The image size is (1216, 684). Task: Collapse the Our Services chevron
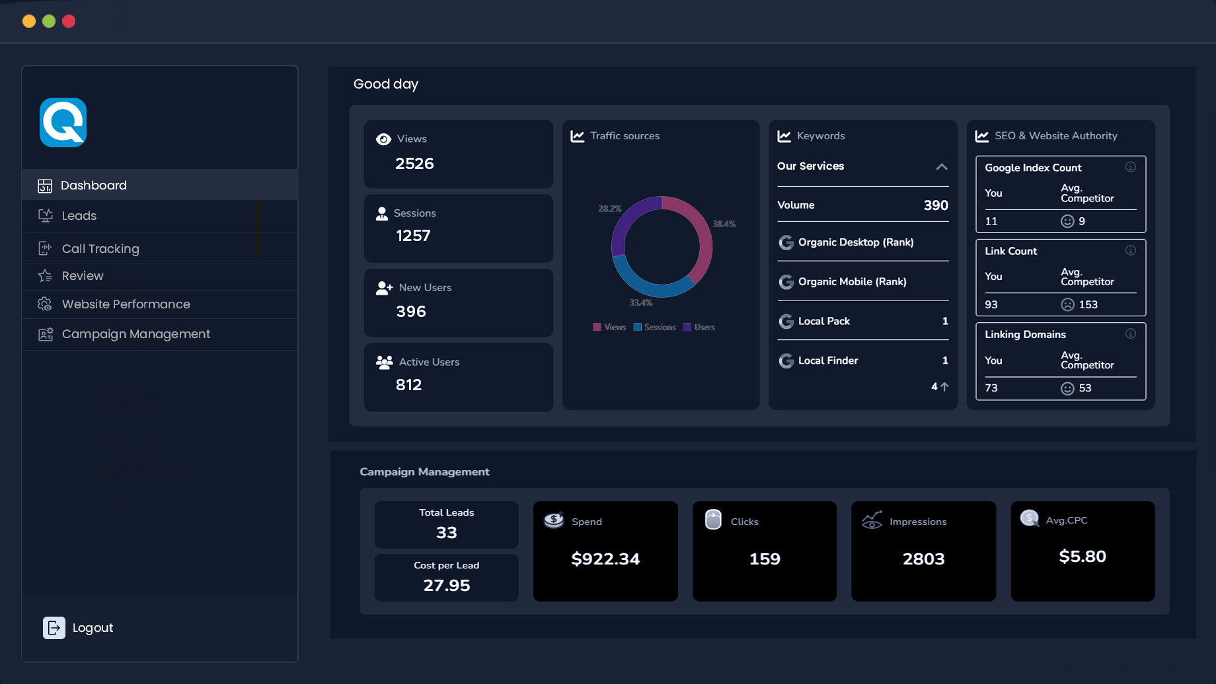942,166
